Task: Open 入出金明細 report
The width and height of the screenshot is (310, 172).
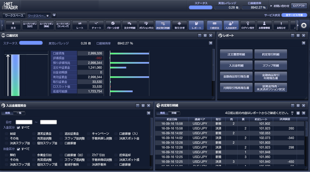Action: point(236,65)
